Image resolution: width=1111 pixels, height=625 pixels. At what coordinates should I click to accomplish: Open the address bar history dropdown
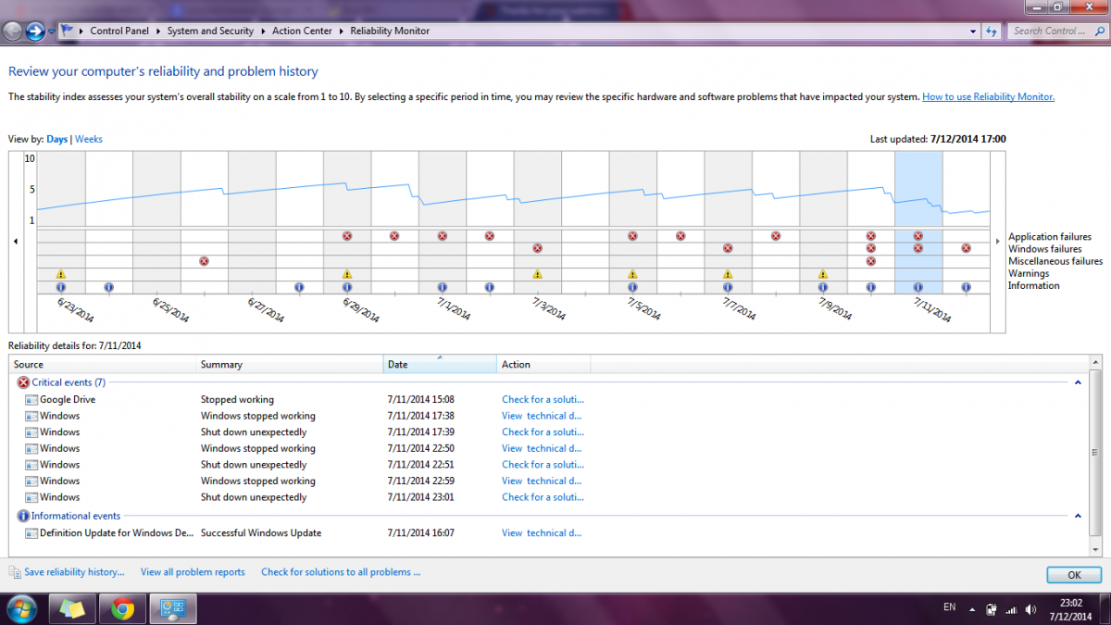[973, 31]
